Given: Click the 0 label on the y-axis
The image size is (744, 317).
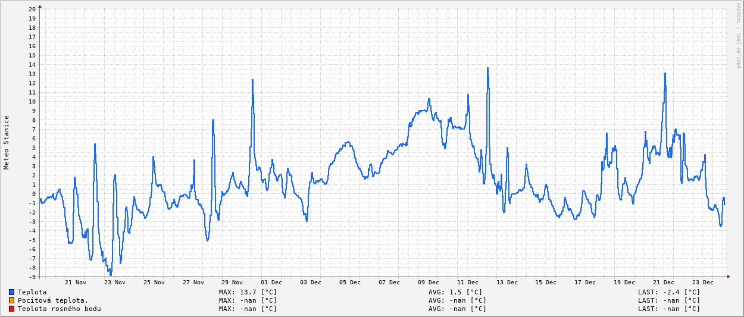Looking at the screenshot, I should point(34,194).
